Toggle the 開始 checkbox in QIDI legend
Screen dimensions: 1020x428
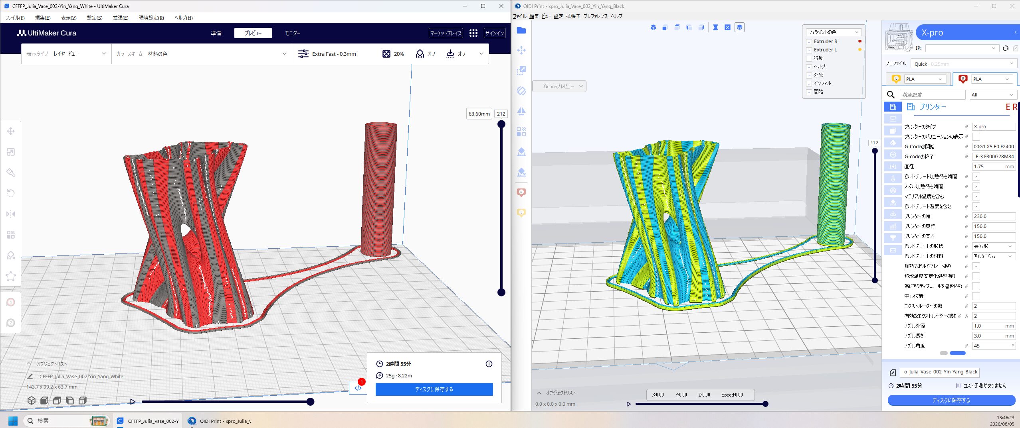pyautogui.click(x=809, y=92)
